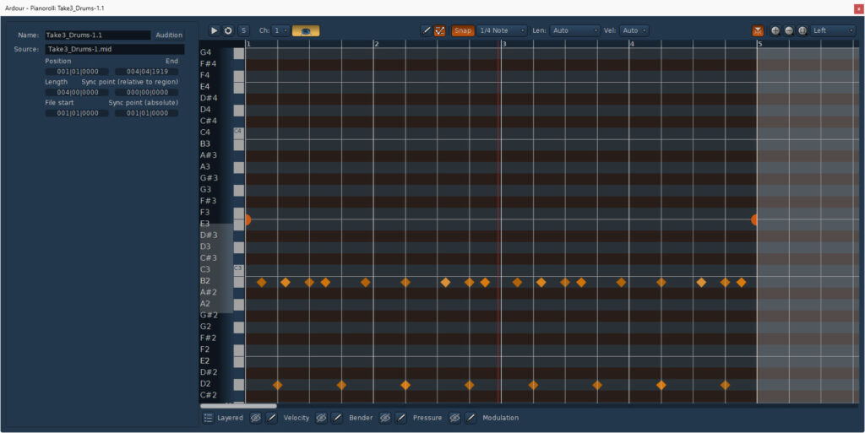The height and width of the screenshot is (433, 865).
Task: Click the zoom in plus icon
Action: point(775,30)
